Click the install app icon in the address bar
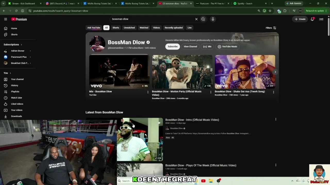The height and width of the screenshot is (185, 330). [265, 11]
